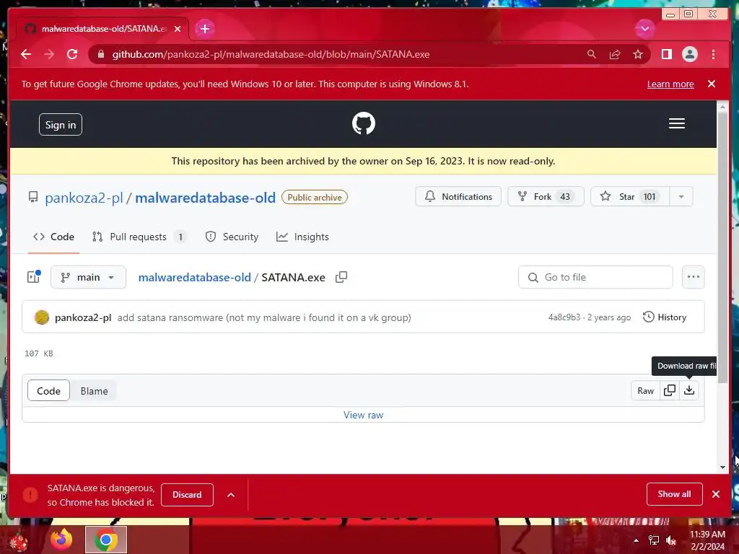The image size is (739, 554).
Task: Bookmark this page with the star icon
Action: (638, 54)
